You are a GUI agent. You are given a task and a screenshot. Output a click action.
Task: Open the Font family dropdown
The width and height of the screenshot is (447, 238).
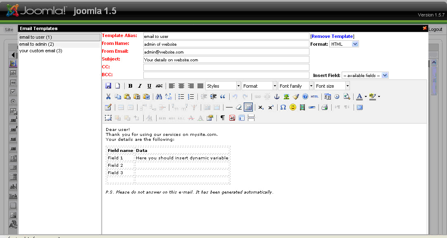[x=296, y=86]
